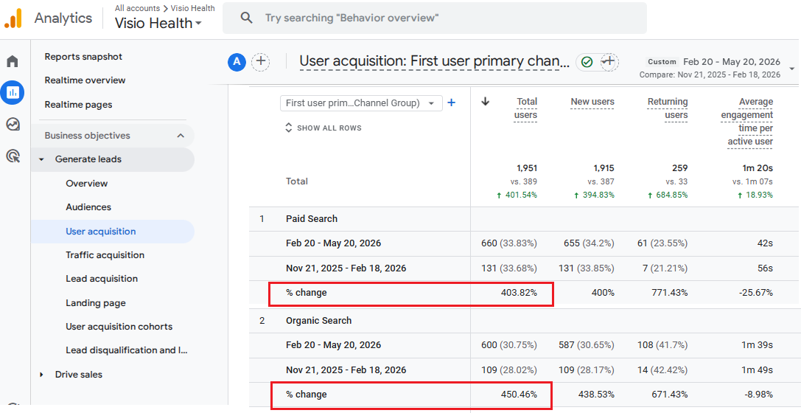Select Lead acquisition report
801x413 pixels.
[x=102, y=279]
